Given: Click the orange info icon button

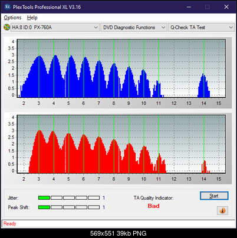Looking at the screenshot, I should click(222, 210).
